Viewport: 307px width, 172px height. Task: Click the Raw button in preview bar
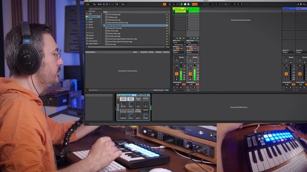tap(167, 47)
